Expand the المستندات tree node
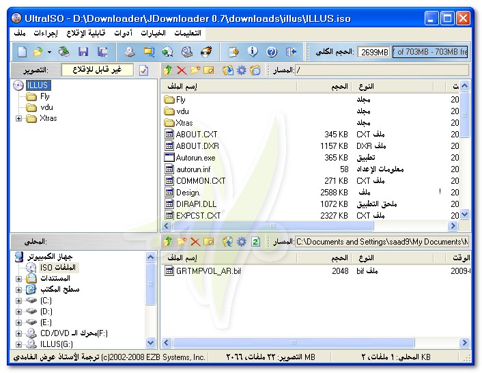The width and height of the screenshot is (482, 373). [18, 279]
